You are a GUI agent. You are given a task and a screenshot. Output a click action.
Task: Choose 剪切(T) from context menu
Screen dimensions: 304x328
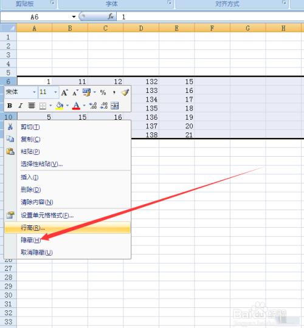[x=67, y=127]
